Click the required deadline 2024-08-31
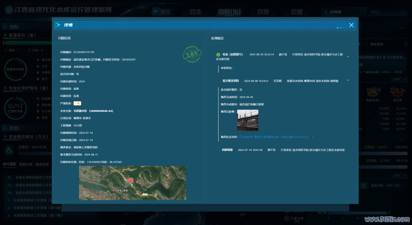 click(x=91, y=154)
